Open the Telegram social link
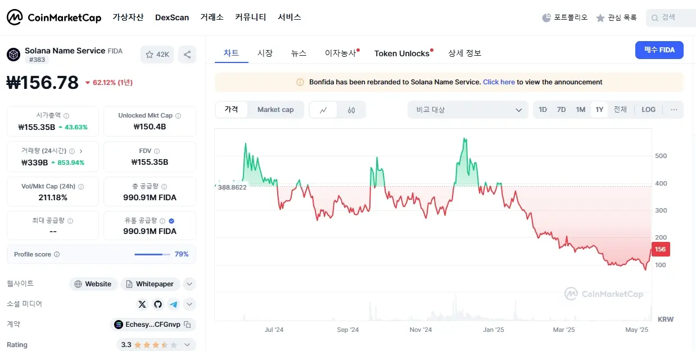 point(174,304)
